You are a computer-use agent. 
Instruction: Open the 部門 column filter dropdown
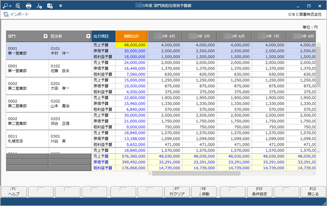click(x=45, y=36)
